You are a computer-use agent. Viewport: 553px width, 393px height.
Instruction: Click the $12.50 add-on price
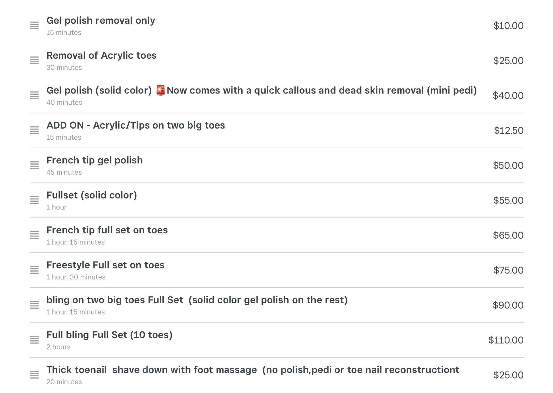click(x=509, y=131)
